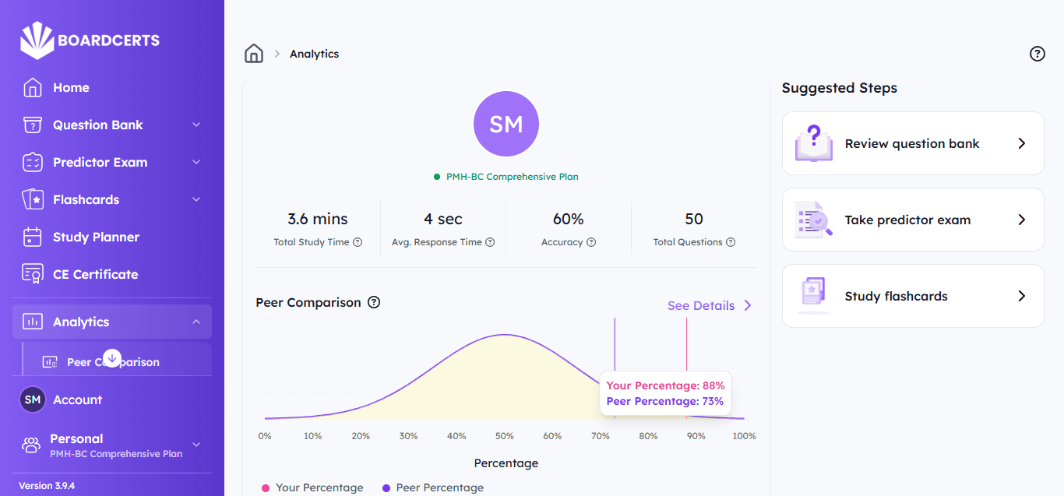1064x496 pixels.
Task: Open the Home breadcrumb icon
Action: pyautogui.click(x=254, y=52)
